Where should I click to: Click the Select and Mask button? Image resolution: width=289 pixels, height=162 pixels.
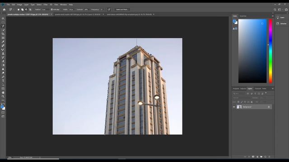[122, 9]
